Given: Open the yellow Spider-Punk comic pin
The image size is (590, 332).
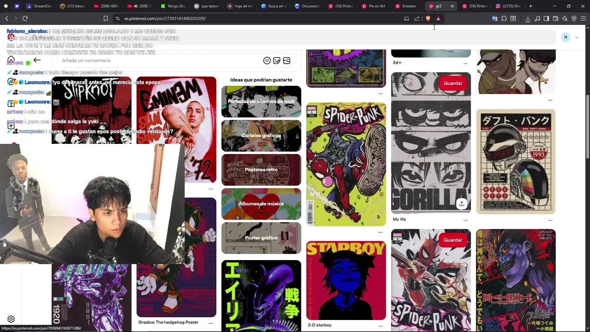Looking at the screenshot, I should [x=346, y=164].
